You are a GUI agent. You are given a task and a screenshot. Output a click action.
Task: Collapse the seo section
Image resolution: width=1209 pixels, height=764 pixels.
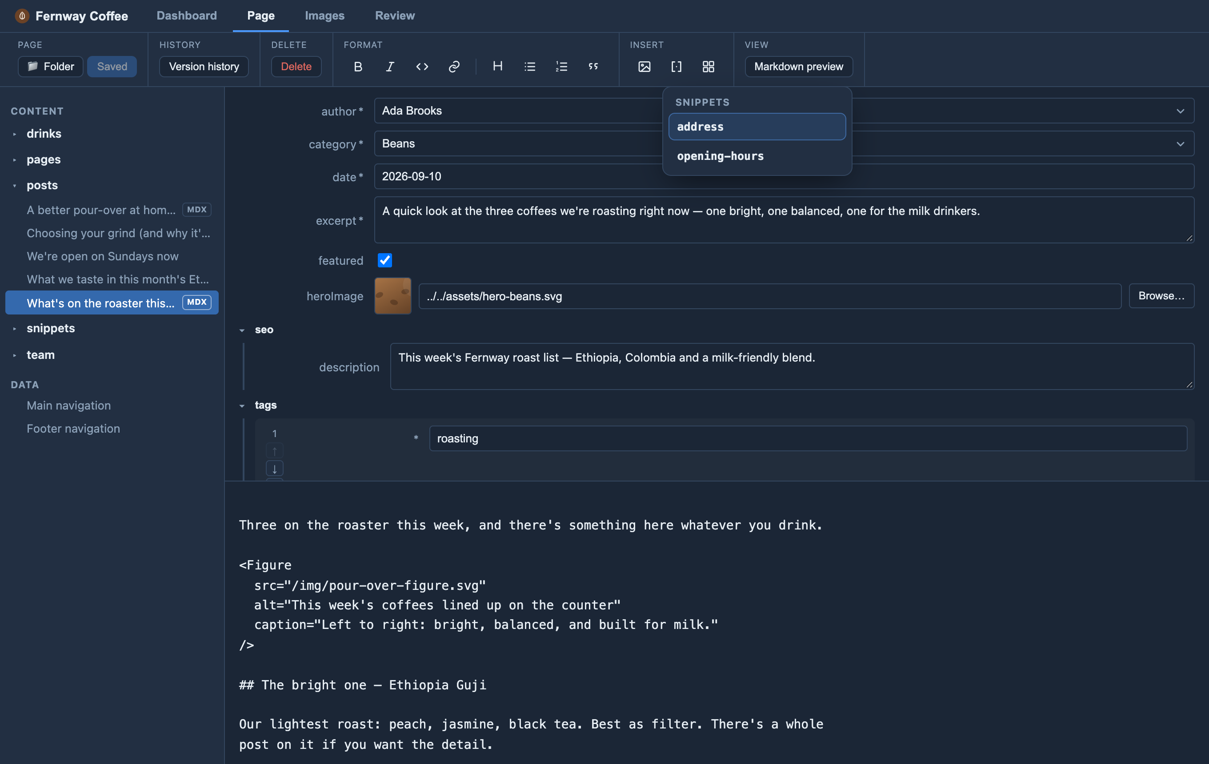pos(242,330)
